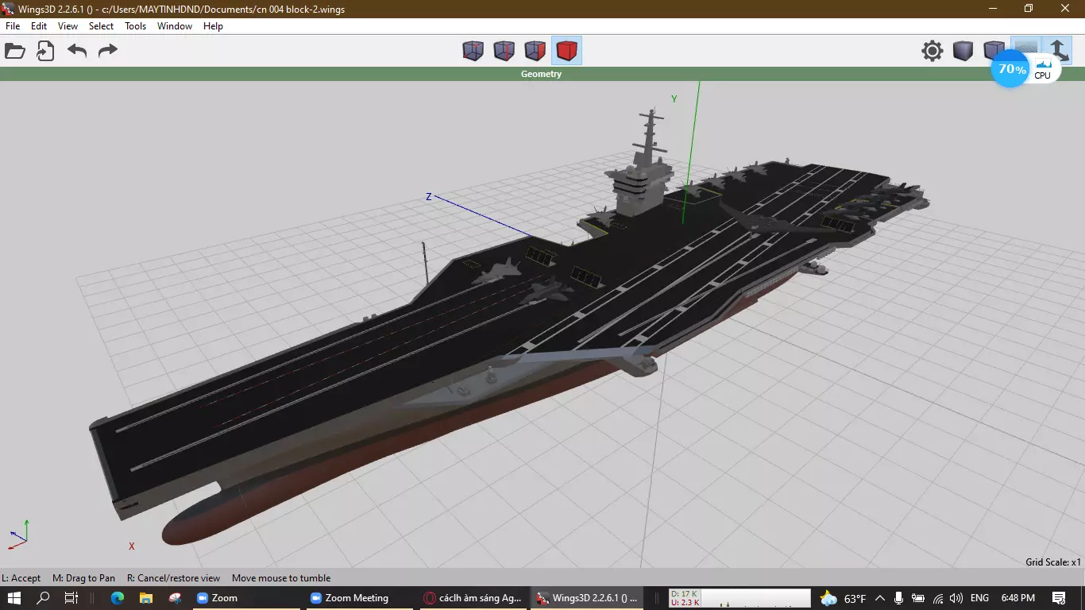Screen dimensions: 1085x610
Task: Click the network speed monitor in the taskbar
Action: pos(739,598)
